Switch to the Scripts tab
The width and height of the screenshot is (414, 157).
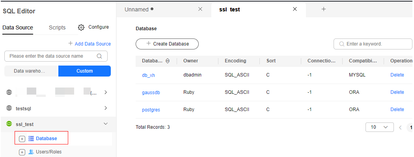[57, 27]
